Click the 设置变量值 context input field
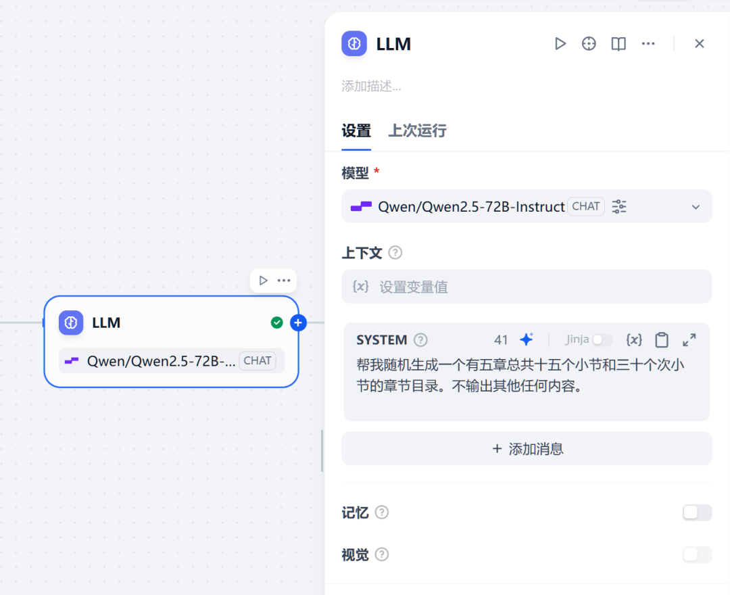Viewport: 730px width, 595px height. click(x=527, y=287)
